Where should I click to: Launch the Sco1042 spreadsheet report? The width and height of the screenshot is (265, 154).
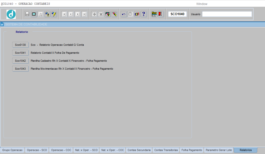click(20, 61)
